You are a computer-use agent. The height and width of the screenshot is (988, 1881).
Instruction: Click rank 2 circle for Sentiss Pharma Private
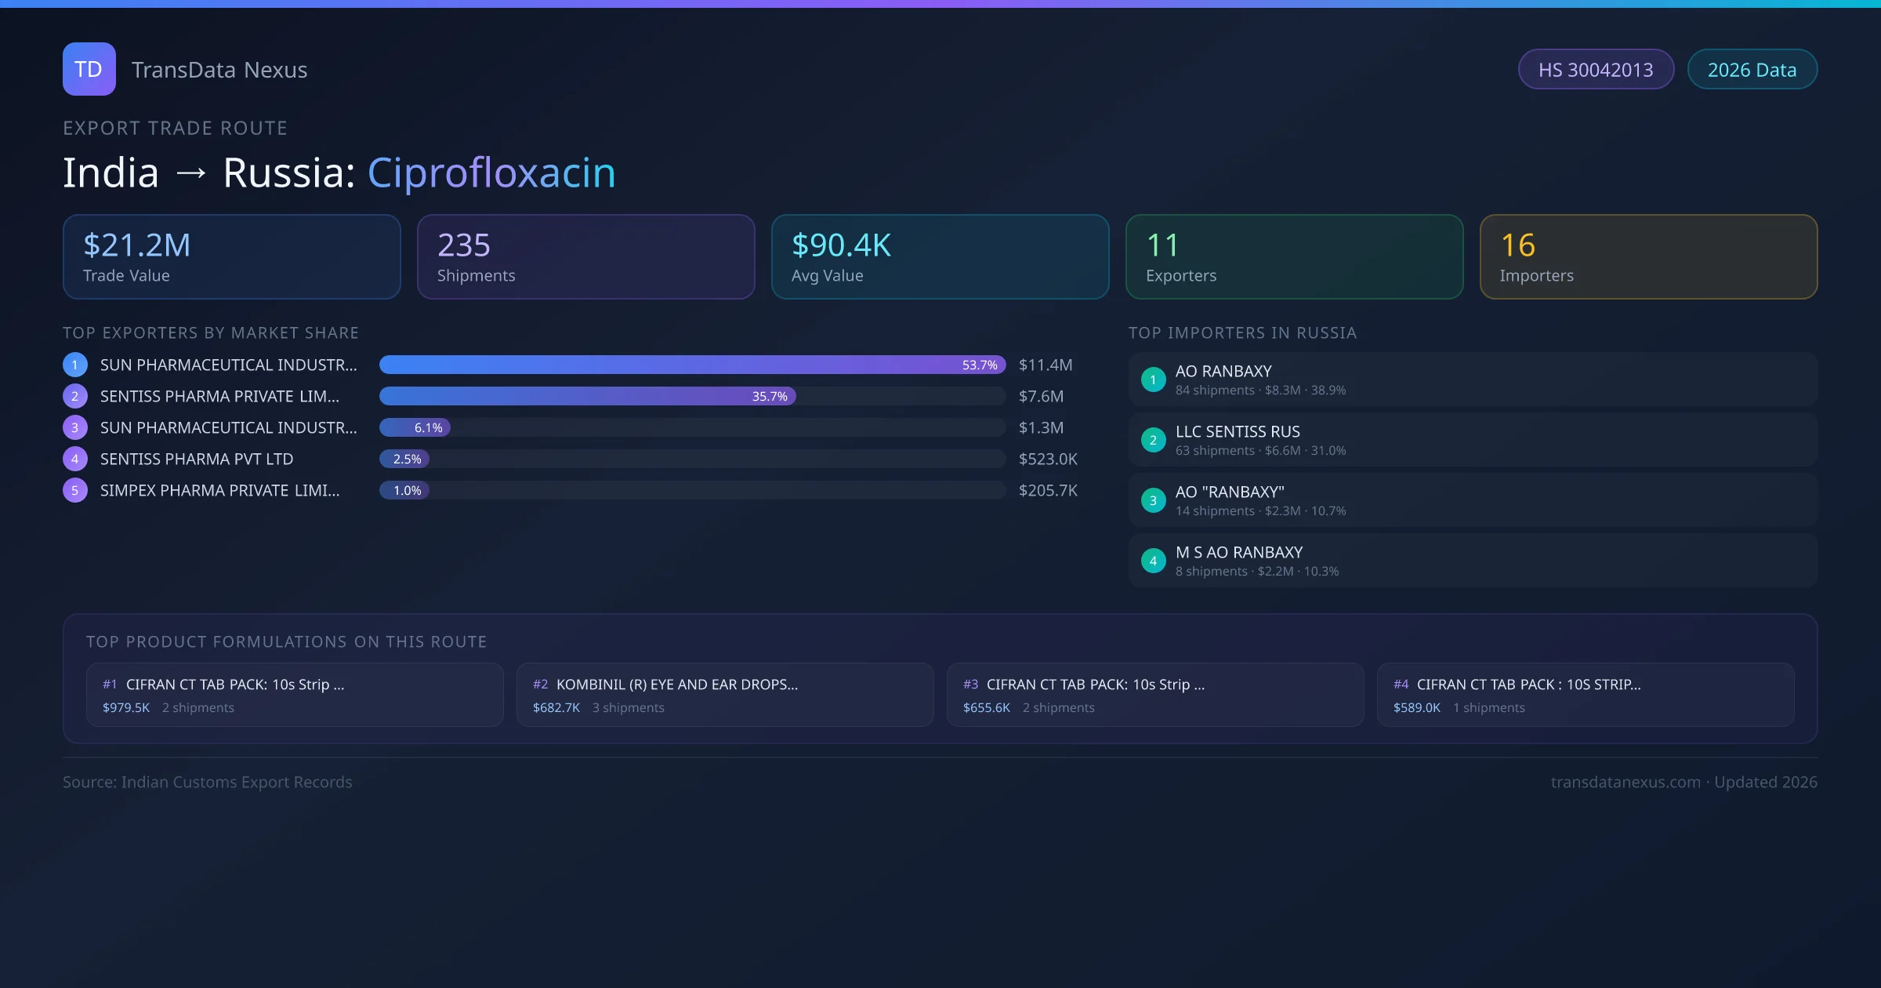[x=75, y=396]
